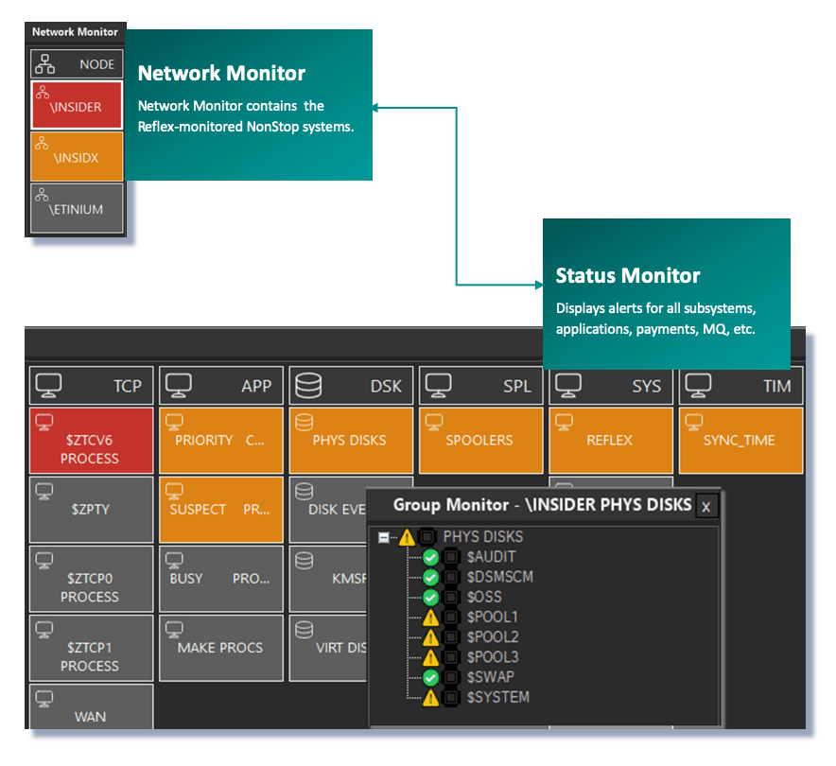Click the monitor icon in SPL header
This screenshot has height=766, width=836.
[x=438, y=386]
